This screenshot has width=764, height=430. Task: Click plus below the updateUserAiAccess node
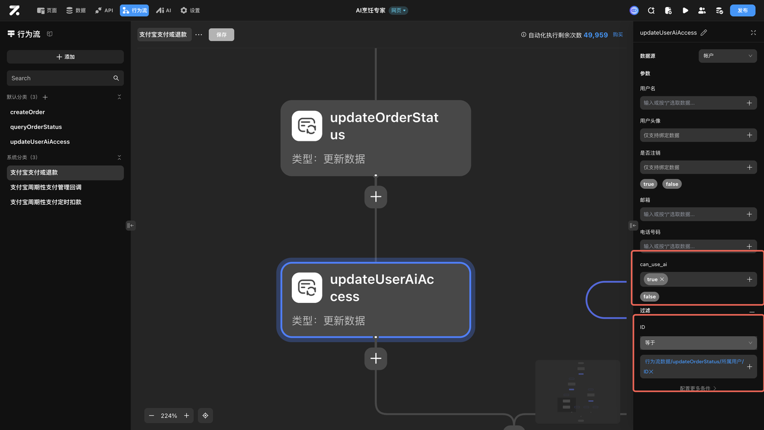pyautogui.click(x=375, y=358)
